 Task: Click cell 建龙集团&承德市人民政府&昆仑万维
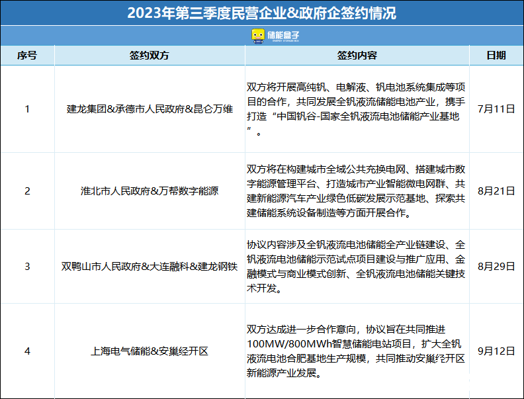[150, 109]
